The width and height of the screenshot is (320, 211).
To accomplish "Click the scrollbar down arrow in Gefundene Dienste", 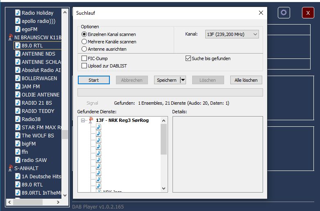I will pos(164,189).
